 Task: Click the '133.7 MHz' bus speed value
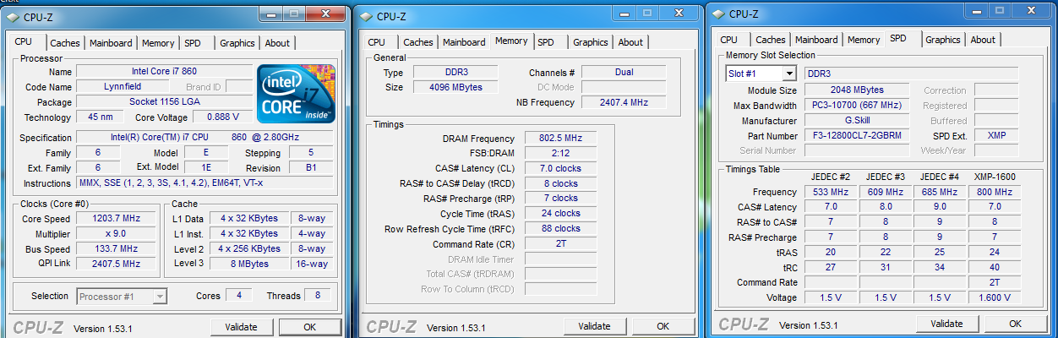[117, 249]
